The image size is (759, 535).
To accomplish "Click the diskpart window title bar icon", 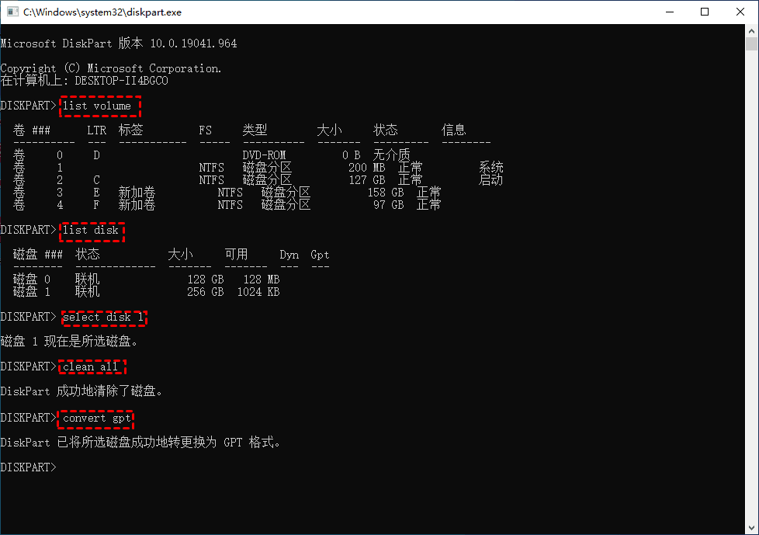I will click(x=12, y=12).
